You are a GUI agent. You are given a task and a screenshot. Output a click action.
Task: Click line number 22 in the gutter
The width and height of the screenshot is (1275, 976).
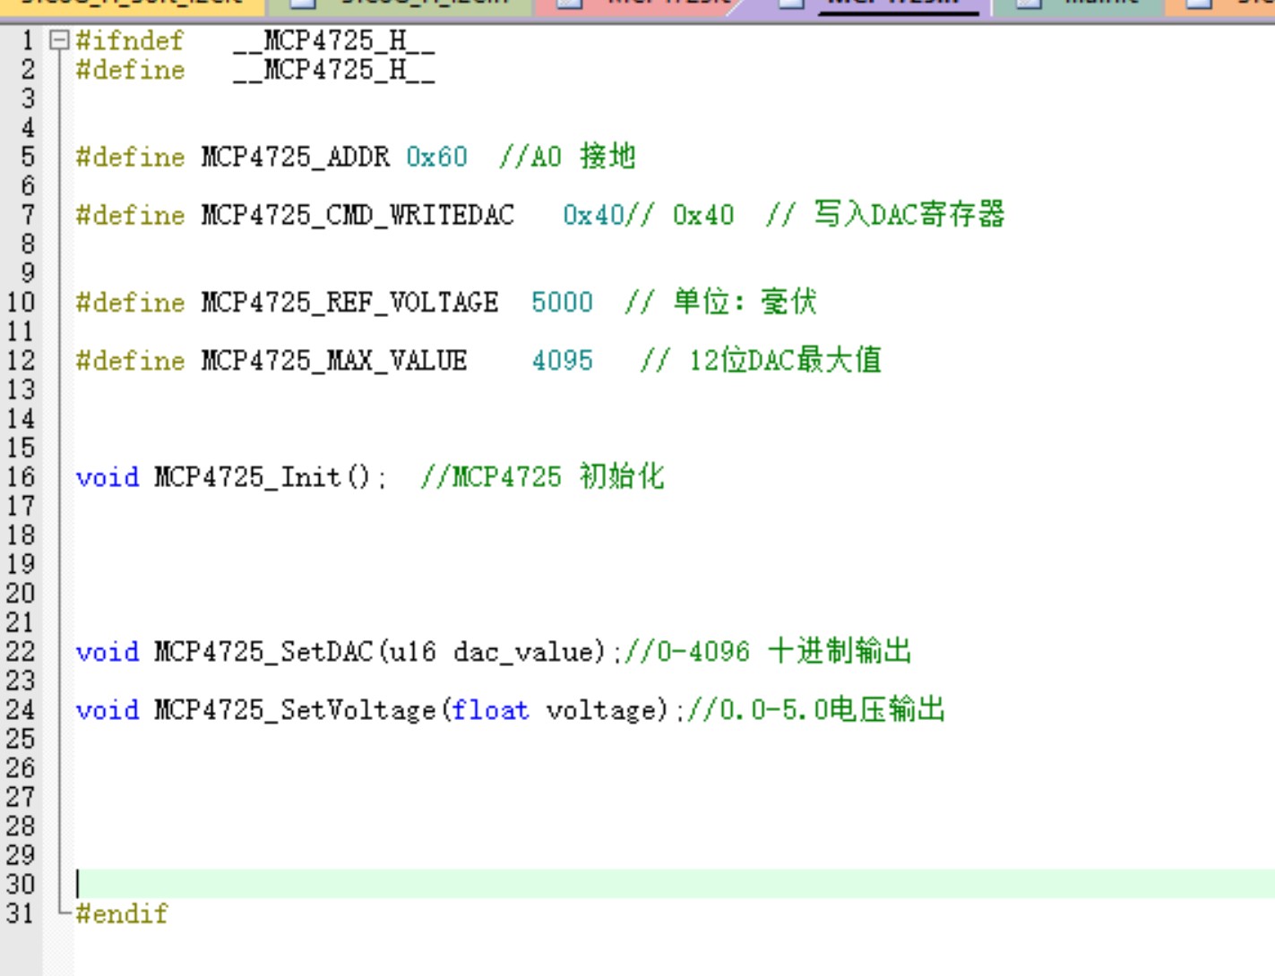[x=21, y=652]
